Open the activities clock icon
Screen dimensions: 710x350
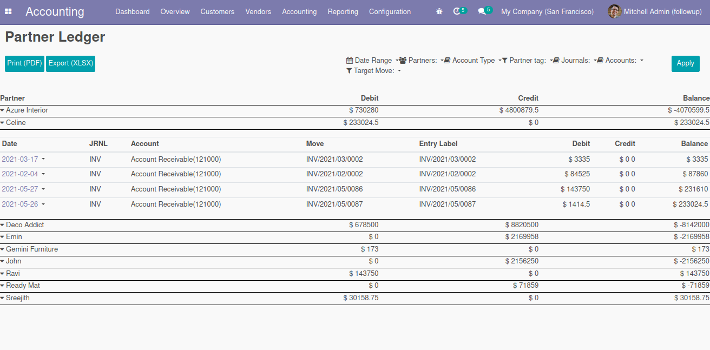(x=457, y=11)
